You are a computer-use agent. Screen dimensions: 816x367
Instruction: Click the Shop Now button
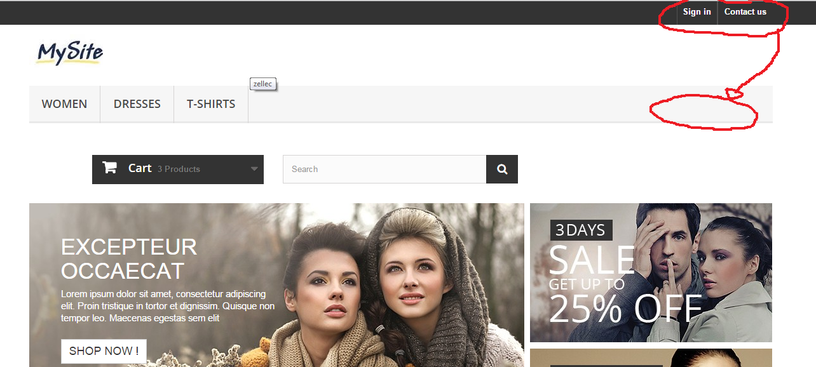pyautogui.click(x=104, y=351)
